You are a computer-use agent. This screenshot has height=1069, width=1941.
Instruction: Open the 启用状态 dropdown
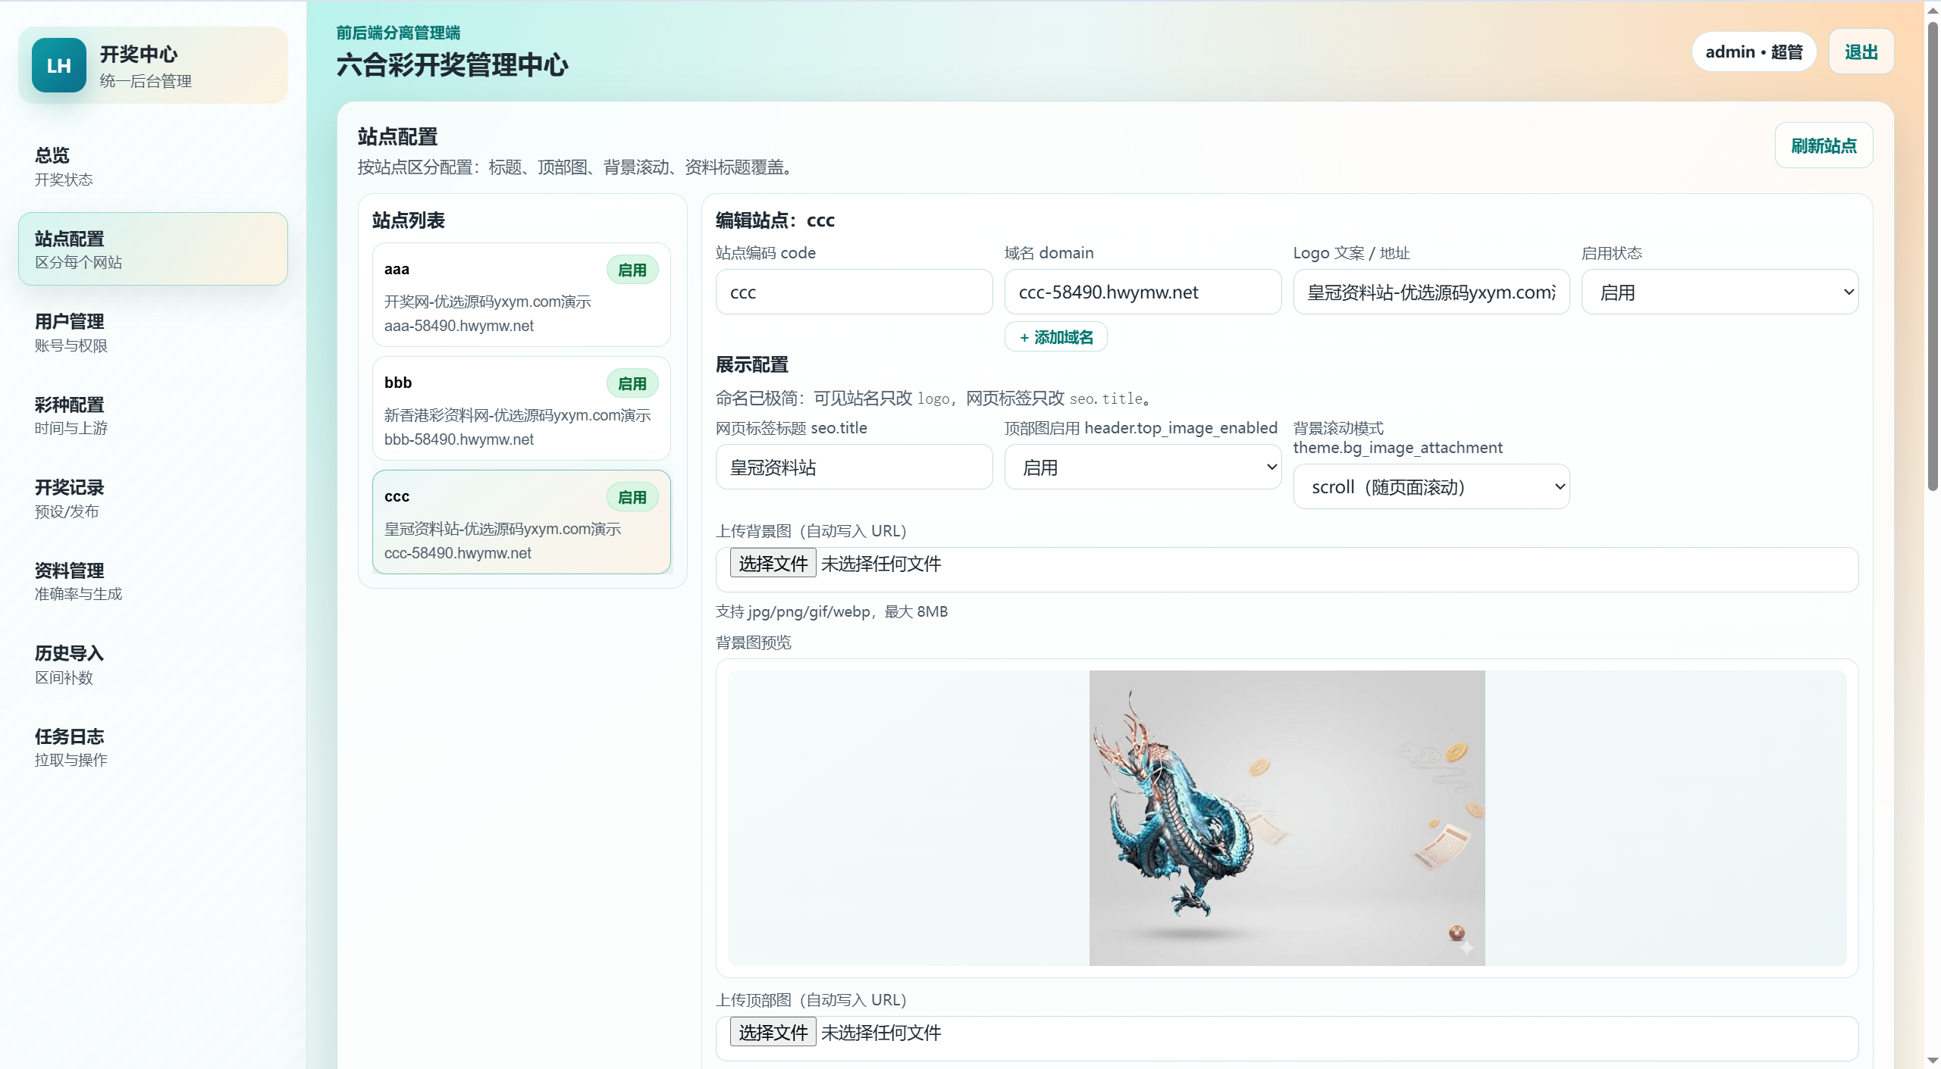pyautogui.click(x=1720, y=292)
